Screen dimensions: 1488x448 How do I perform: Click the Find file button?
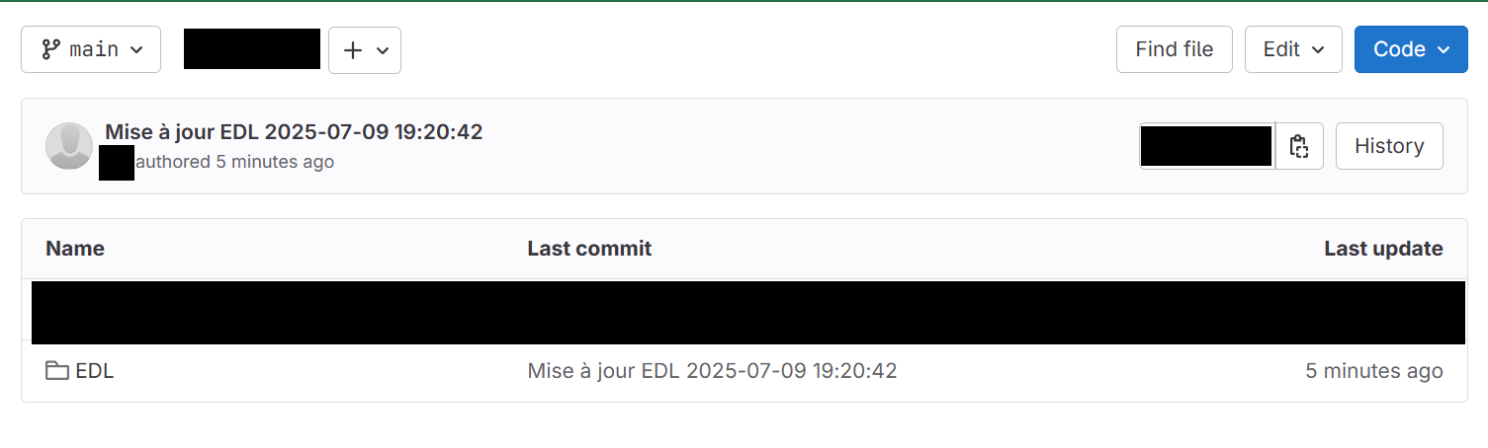1175,49
